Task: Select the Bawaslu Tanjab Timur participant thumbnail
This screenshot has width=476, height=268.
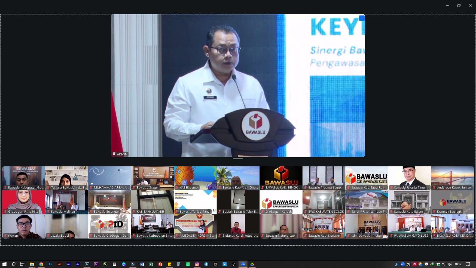Action: tap(195, 202)
